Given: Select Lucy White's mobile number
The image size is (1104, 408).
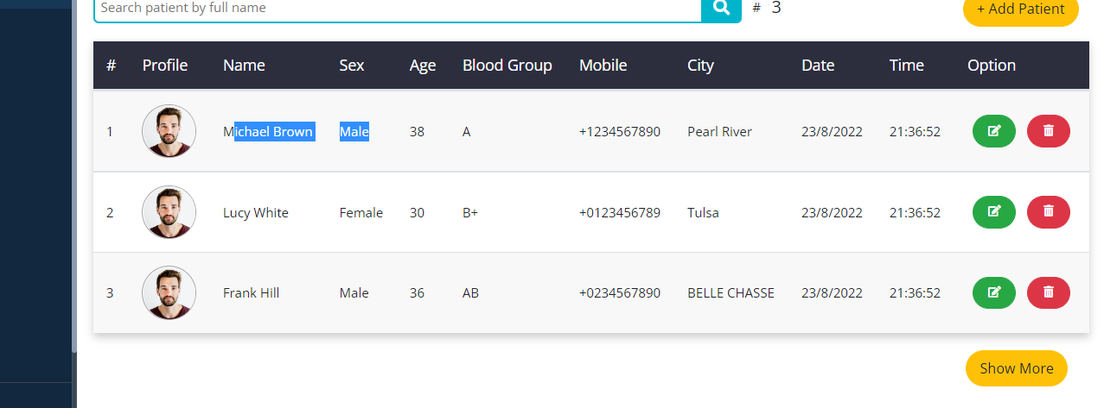Looking at the screenshot, I should (619, 213).
